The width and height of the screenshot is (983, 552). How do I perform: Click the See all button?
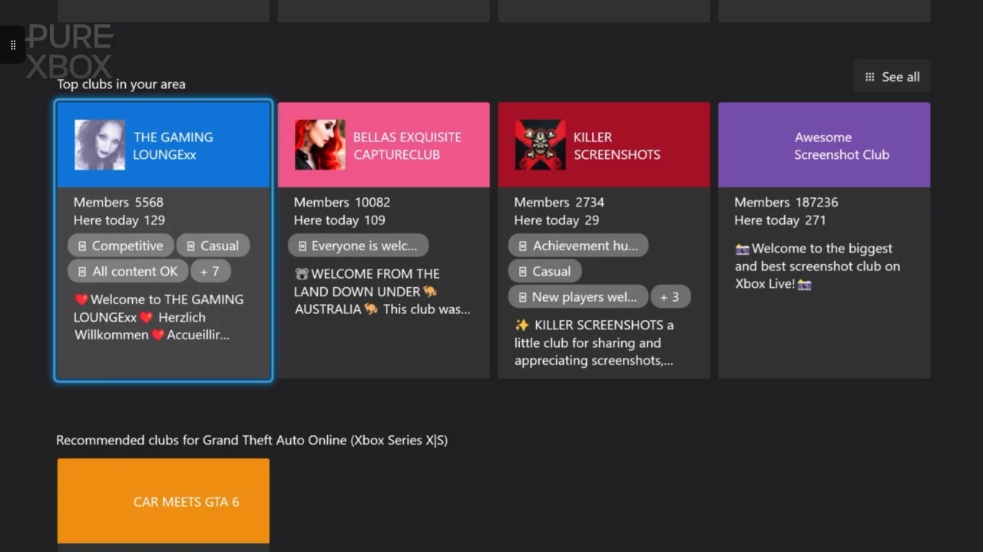point(892,77)
